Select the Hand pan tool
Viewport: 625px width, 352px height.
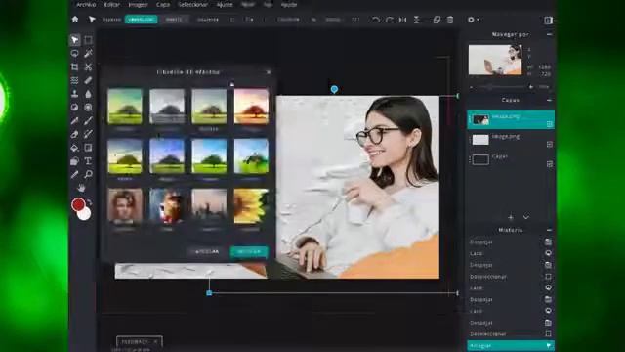coord(81,188)
